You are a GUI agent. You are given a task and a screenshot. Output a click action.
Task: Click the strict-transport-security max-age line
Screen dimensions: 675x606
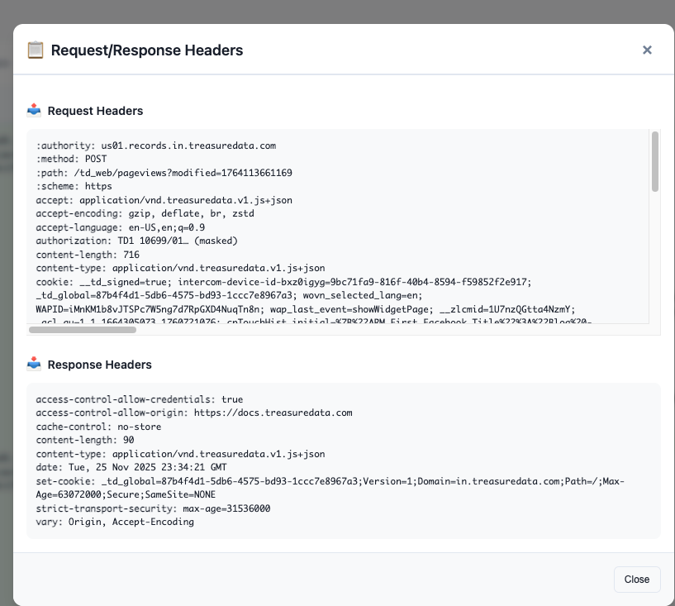click(x=153, y=508)
